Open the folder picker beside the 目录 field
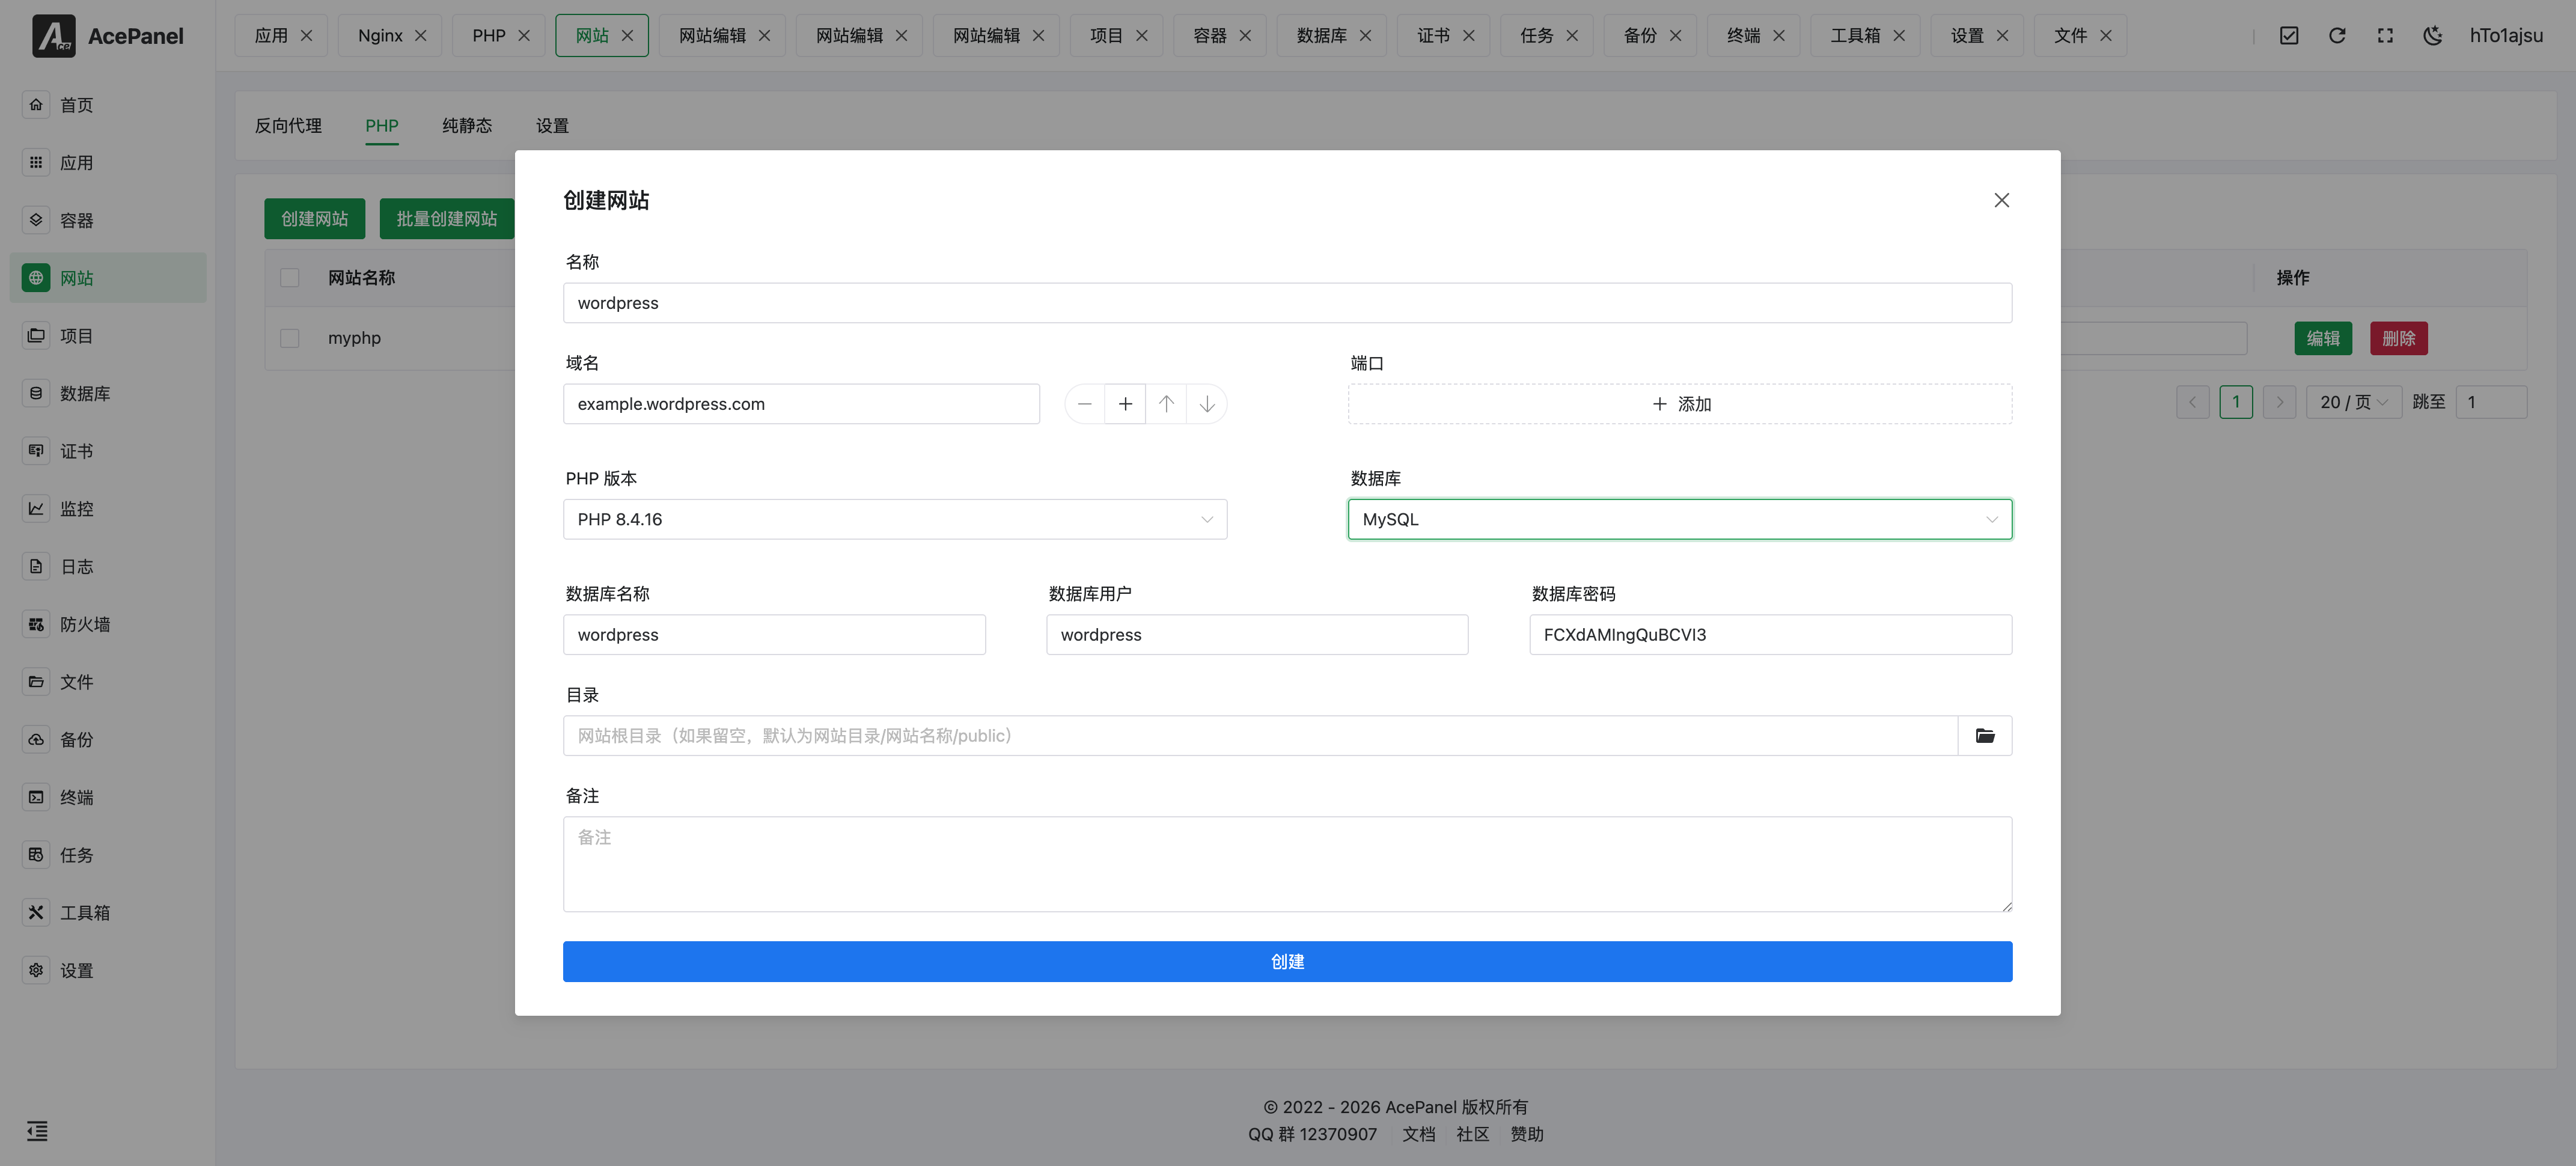Image resolution: width=2576 pixels, height=1166 pixels. 1986,735
